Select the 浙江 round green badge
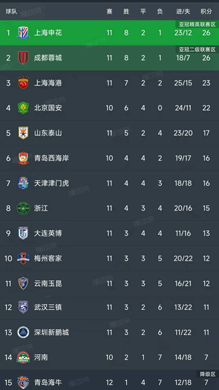This screenshot has height=390, width=219. (x=23, y=208)
